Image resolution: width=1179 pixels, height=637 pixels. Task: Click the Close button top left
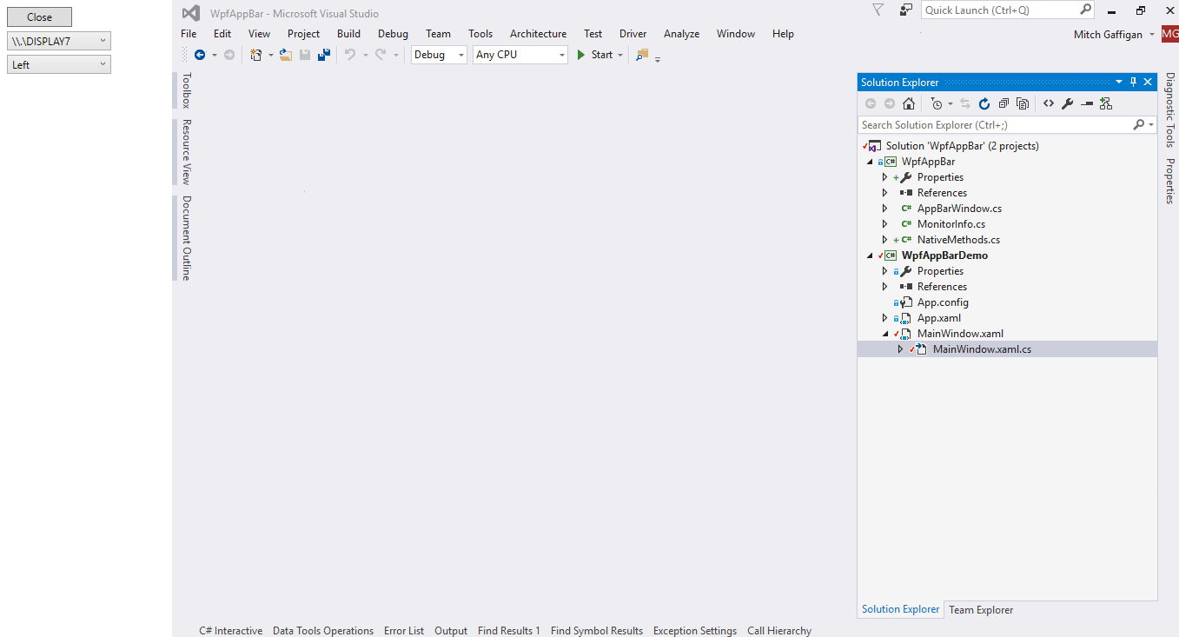click(x=39, y=17)
